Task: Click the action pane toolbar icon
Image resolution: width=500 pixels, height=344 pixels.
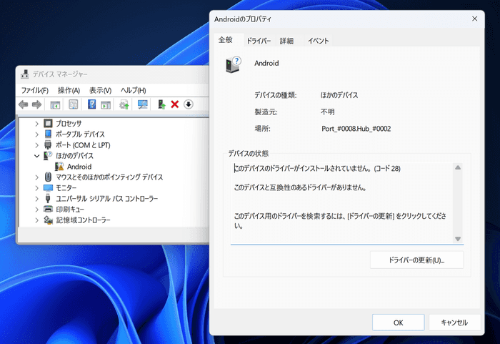Action: [x=106, y=104]
